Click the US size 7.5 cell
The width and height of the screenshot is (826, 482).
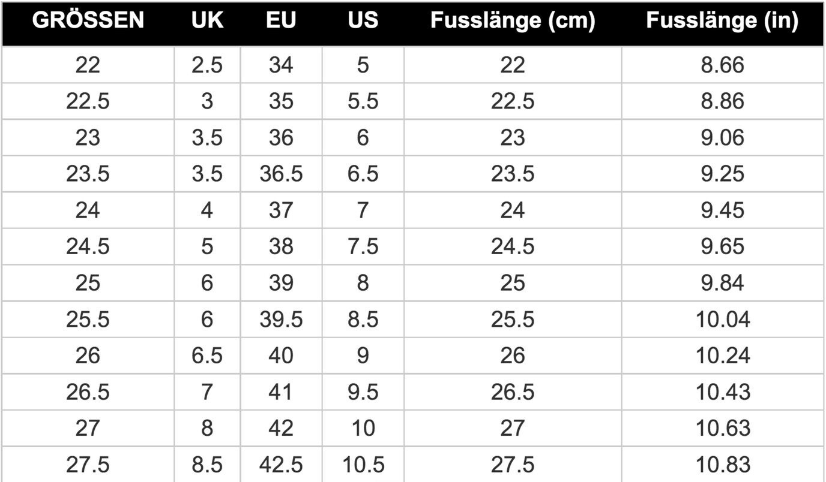point(363,246)
